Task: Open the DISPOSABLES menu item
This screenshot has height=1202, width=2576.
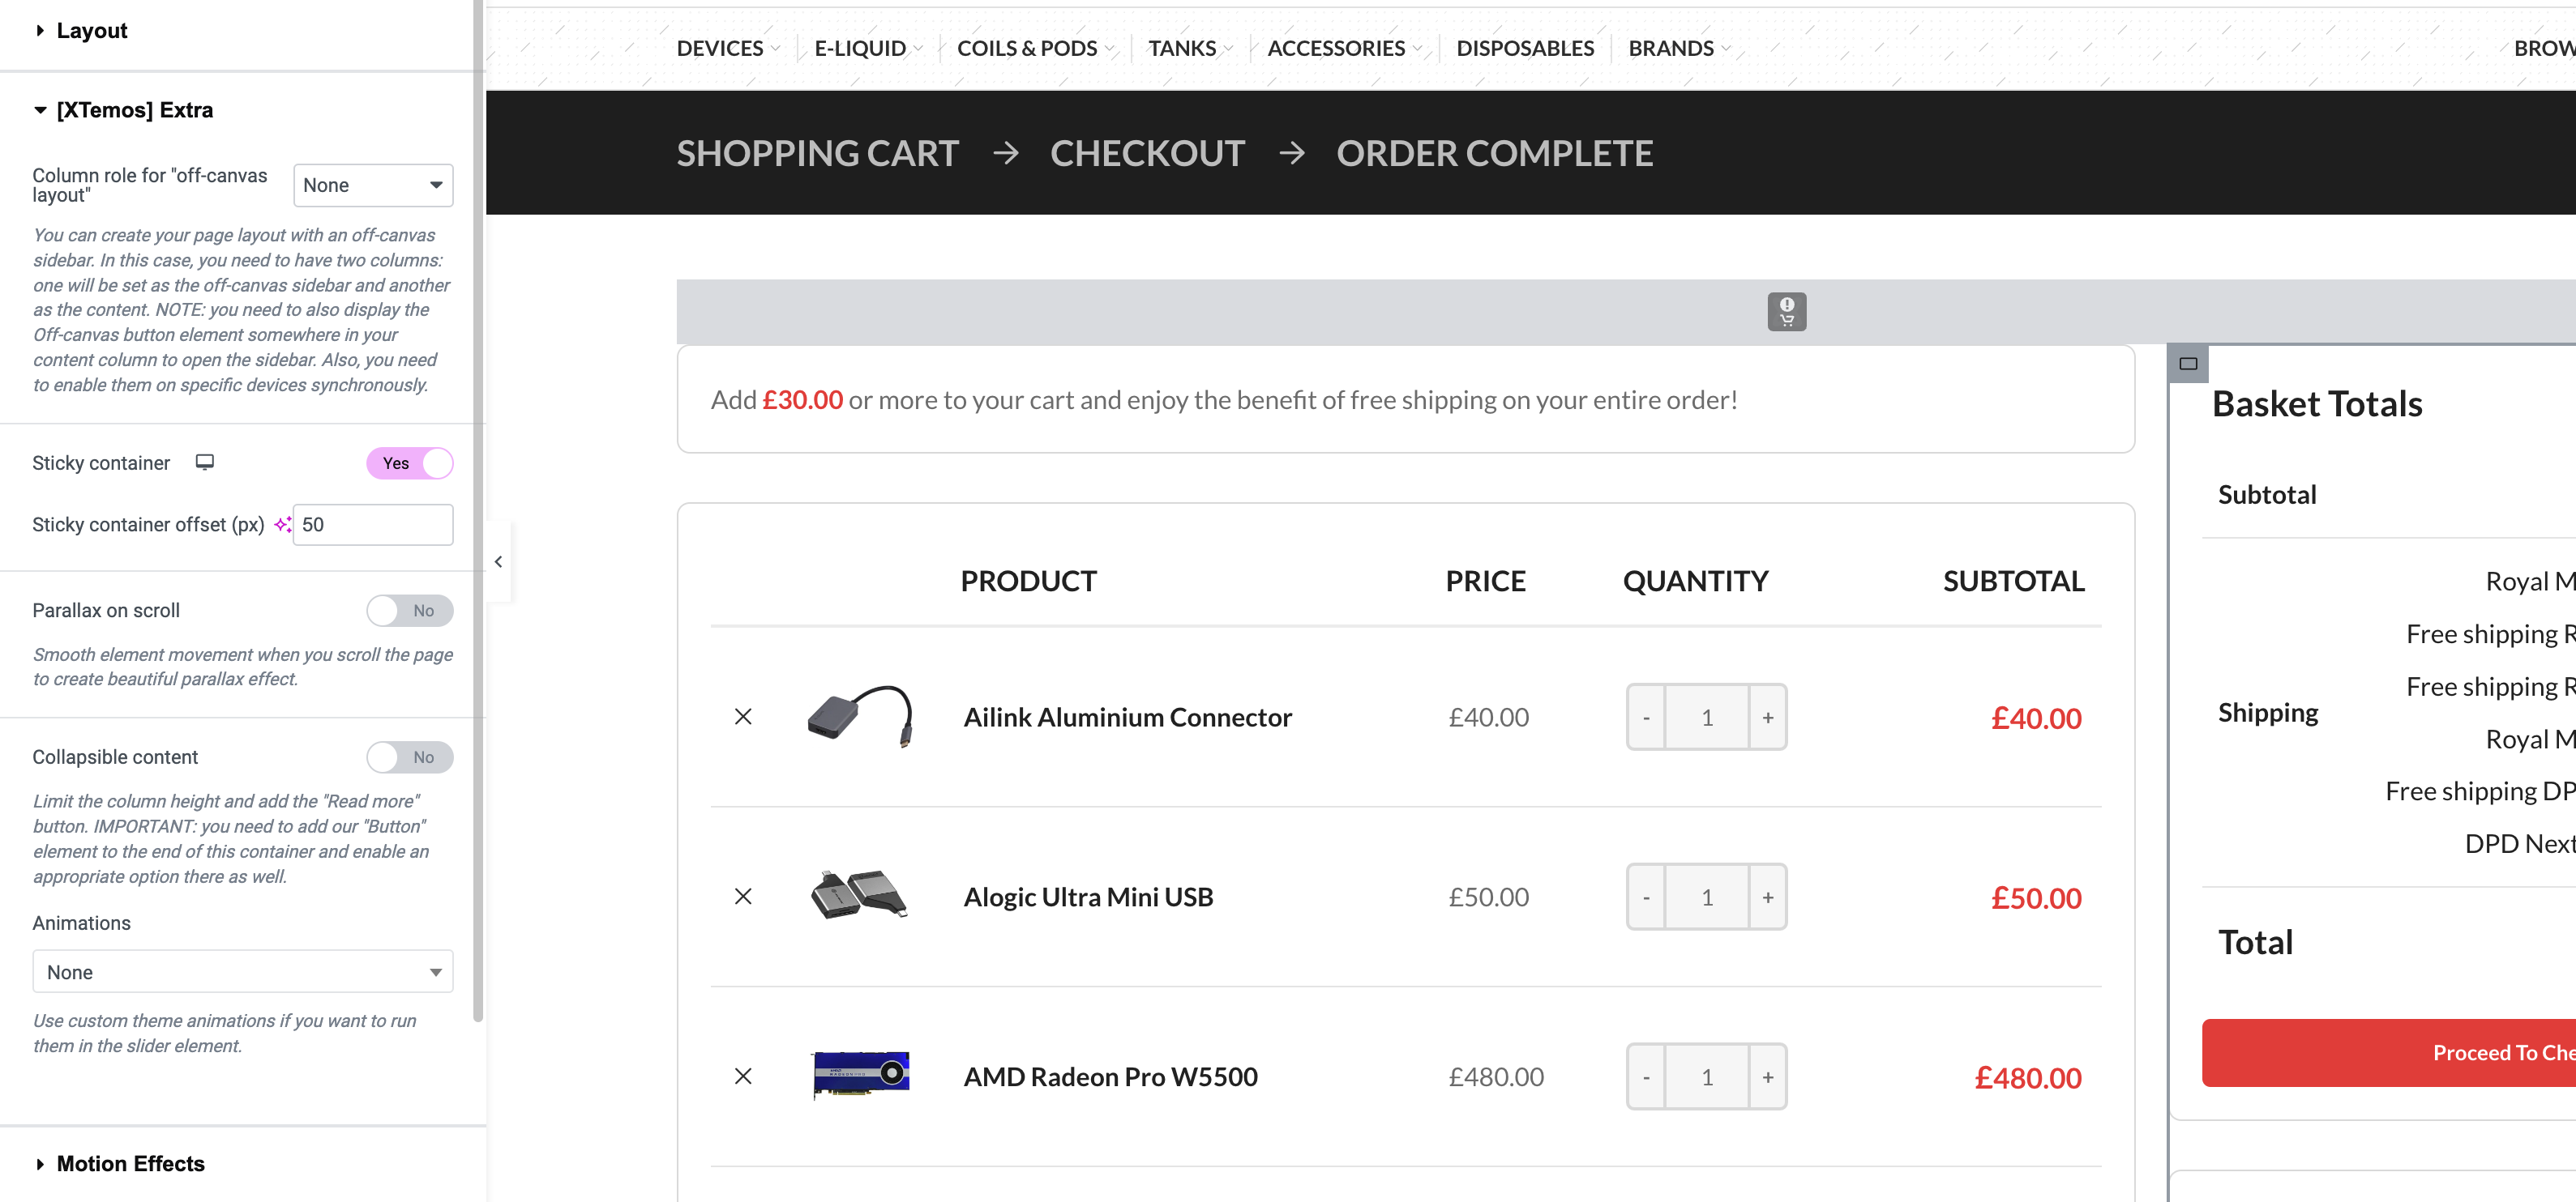Action: 1525,48
